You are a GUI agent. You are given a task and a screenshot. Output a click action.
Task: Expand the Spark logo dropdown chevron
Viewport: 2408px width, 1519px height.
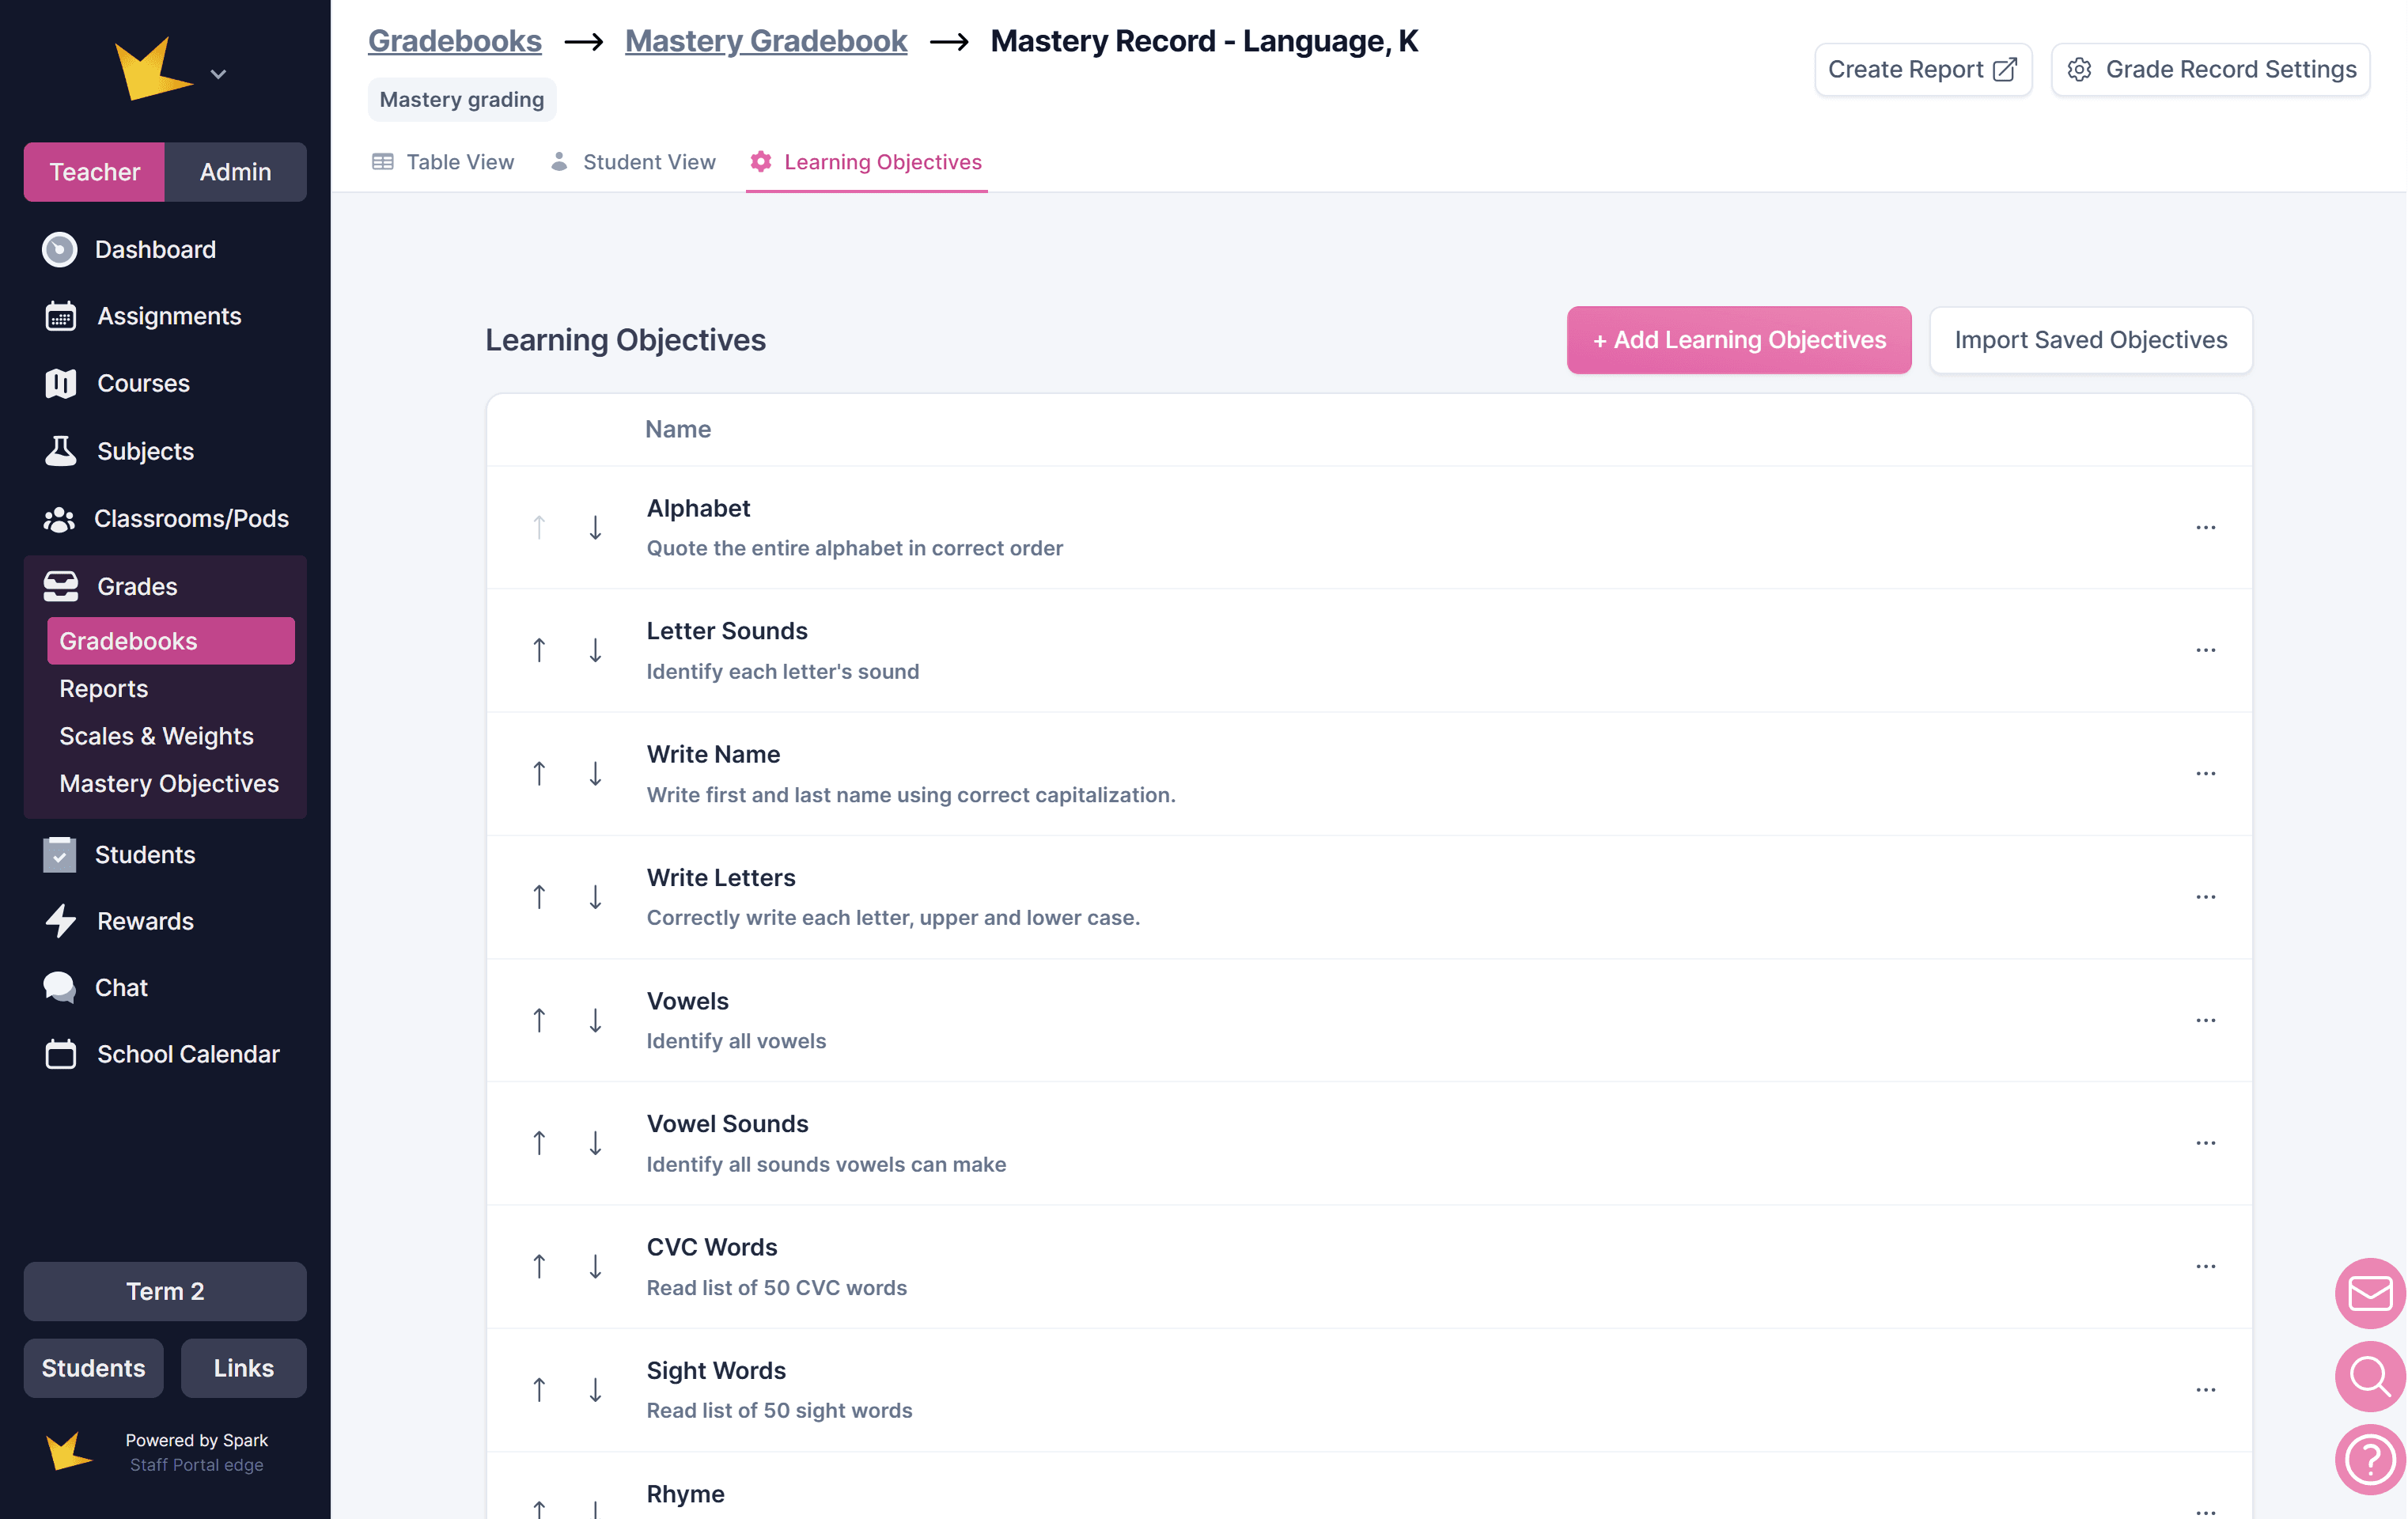pyautogui.click(x=218, y=74)
